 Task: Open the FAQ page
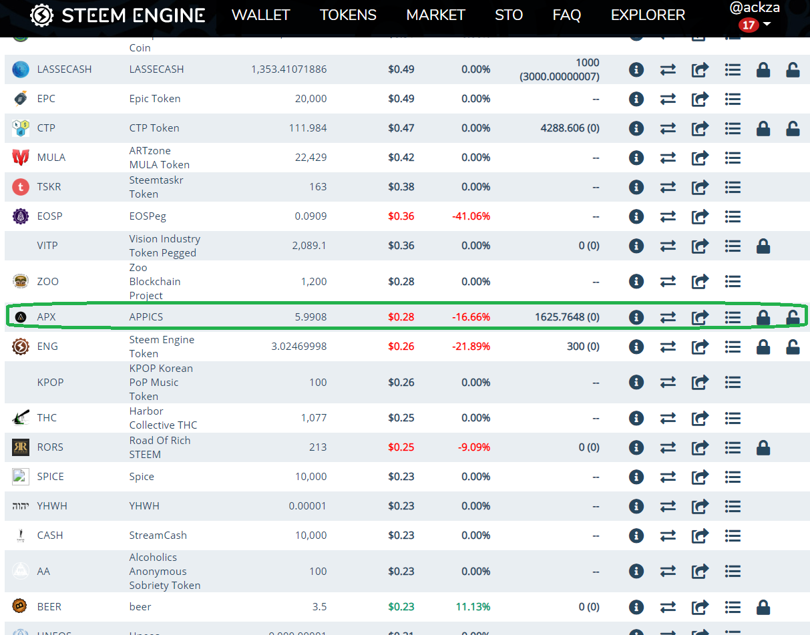pyautogui.click(x=567, y=15)
